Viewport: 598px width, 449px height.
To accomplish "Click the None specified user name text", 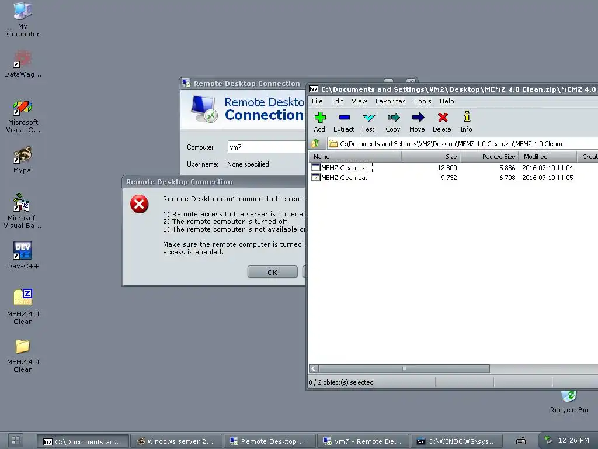I will pyautogui.click(x=248, y=164).
